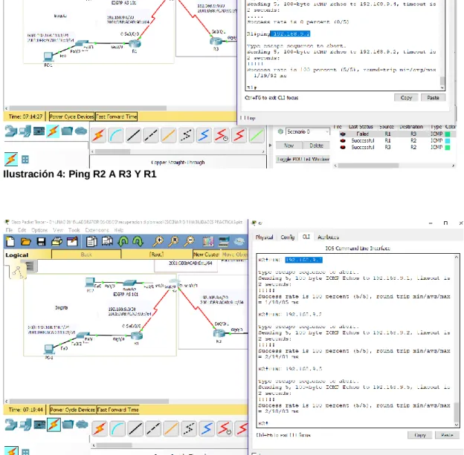Screen dimensions: 464x455
Task: Click Power Cycle Devices in lower window
Action: click(x=73, y=410)
